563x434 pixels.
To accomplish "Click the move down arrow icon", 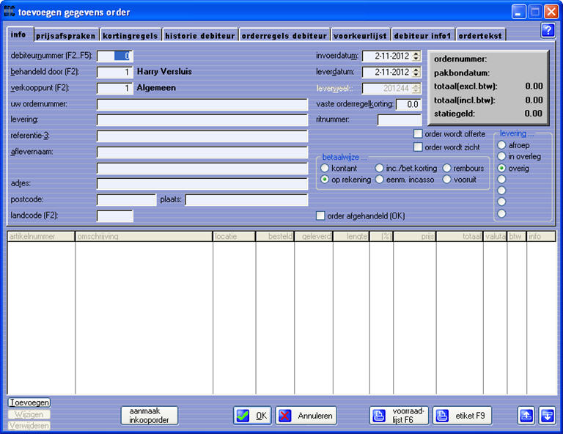I will [546, 416].
